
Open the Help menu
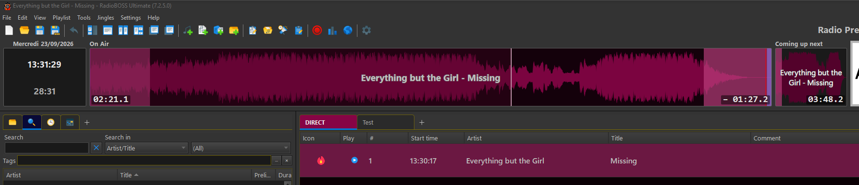click(153, 18)
